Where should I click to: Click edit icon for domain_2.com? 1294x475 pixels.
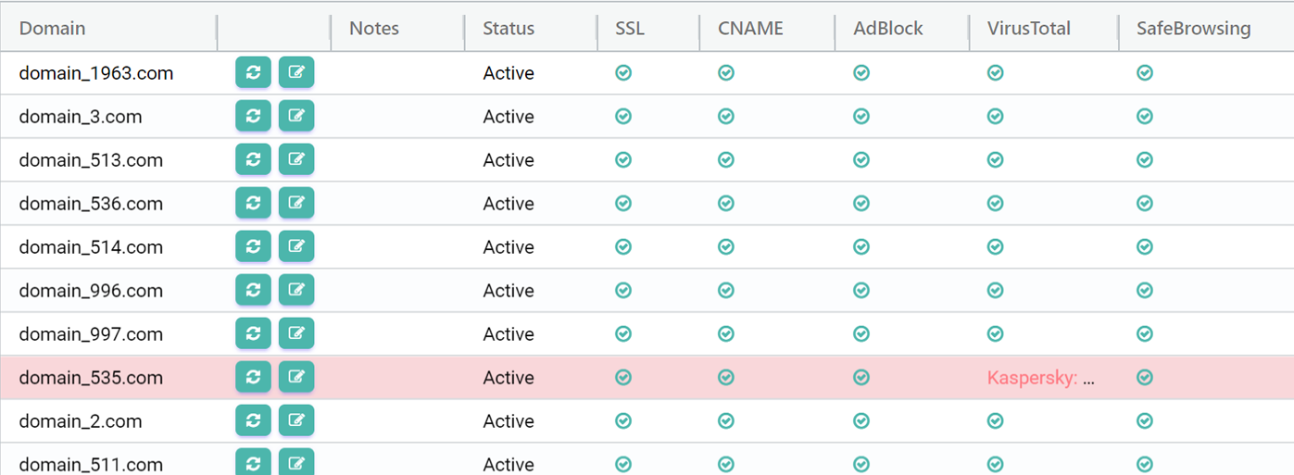click(296, 420)
